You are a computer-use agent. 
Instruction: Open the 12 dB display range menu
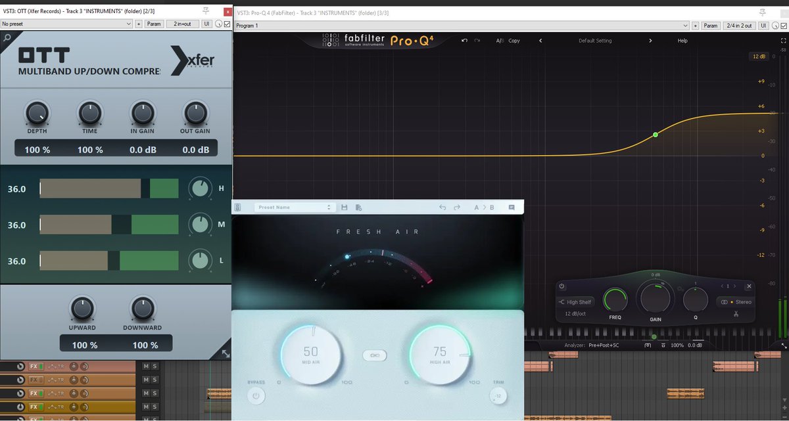pyautogui.click(x=758, y=56)
